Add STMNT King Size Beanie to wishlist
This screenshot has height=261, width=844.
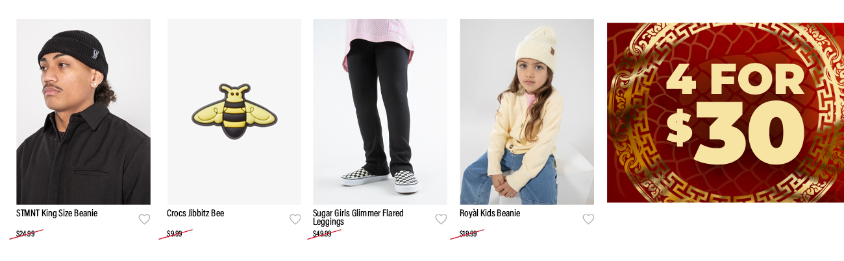coord(144,220)
